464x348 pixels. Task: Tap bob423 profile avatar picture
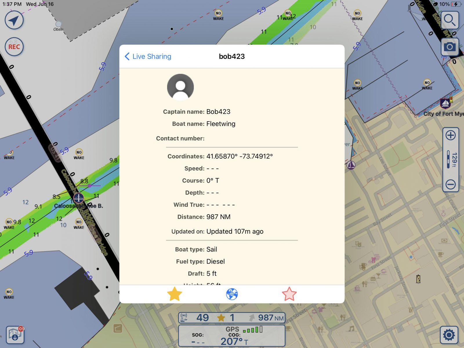pos(180,87)
